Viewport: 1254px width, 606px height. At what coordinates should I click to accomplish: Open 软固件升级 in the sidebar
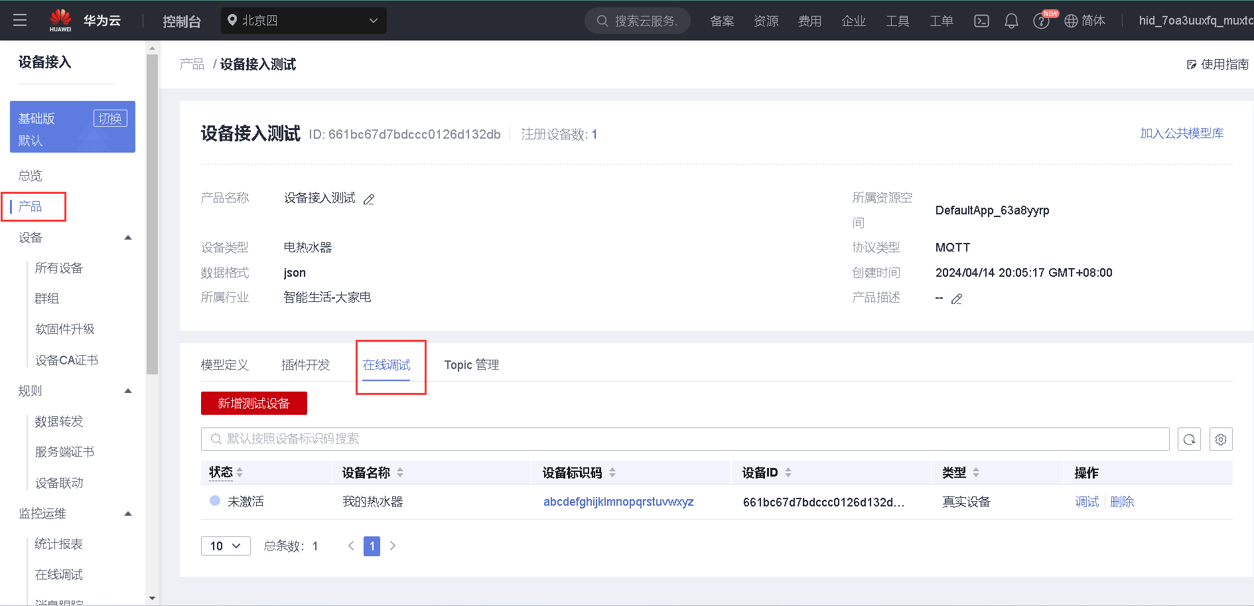(65, 329)
